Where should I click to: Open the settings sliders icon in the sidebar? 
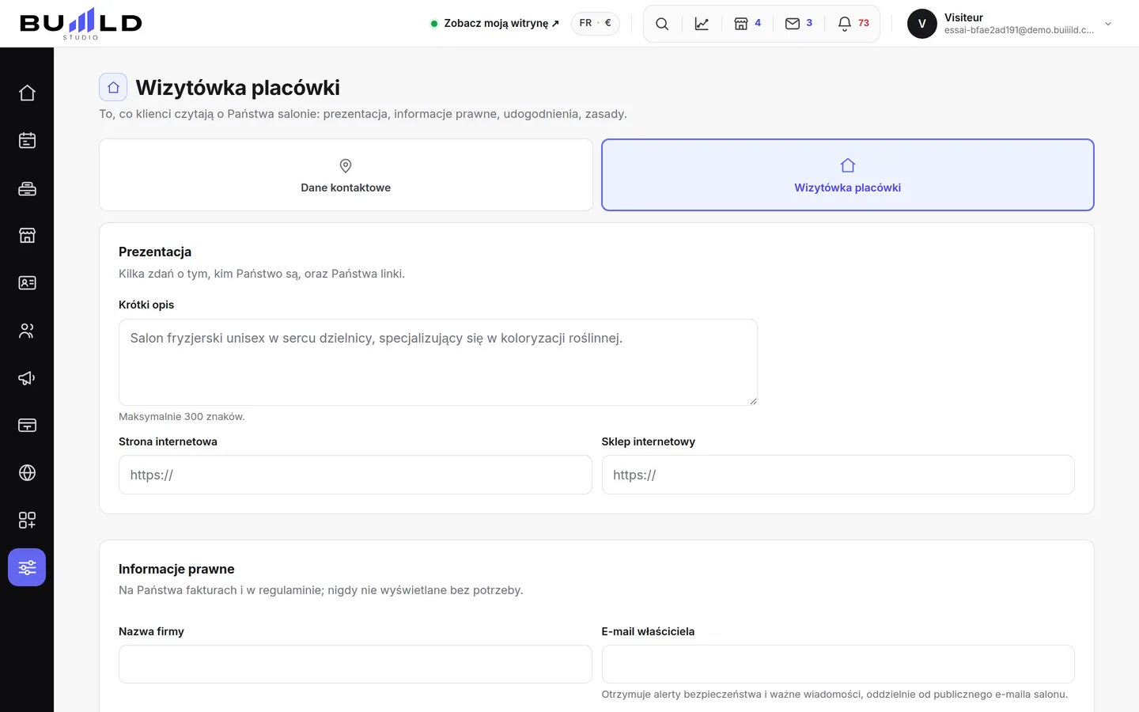[x=27, y=568]
